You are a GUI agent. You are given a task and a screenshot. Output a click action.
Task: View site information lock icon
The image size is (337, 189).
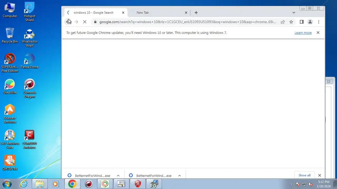(x=95, y=22)
